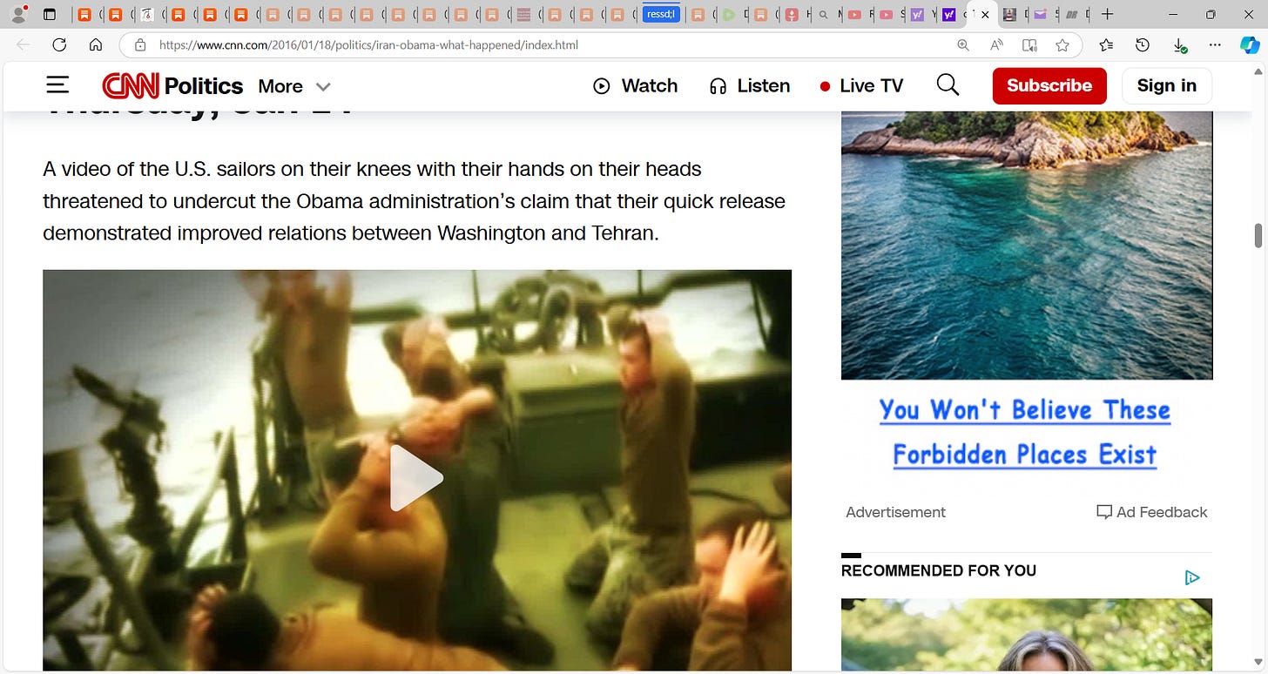This screenshot has width=1268, height=674.
Task: Open the Favorites list panel
Action: coord(1106,45)
